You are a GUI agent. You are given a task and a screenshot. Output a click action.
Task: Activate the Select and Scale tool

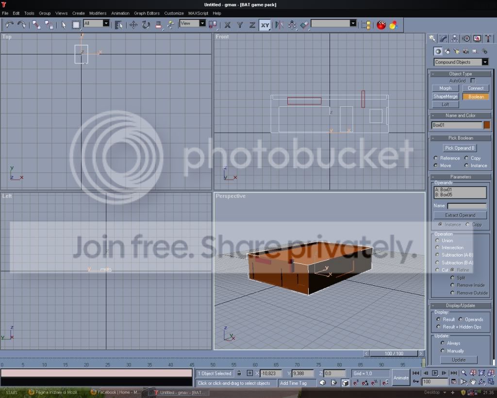(x=159, y=25)
